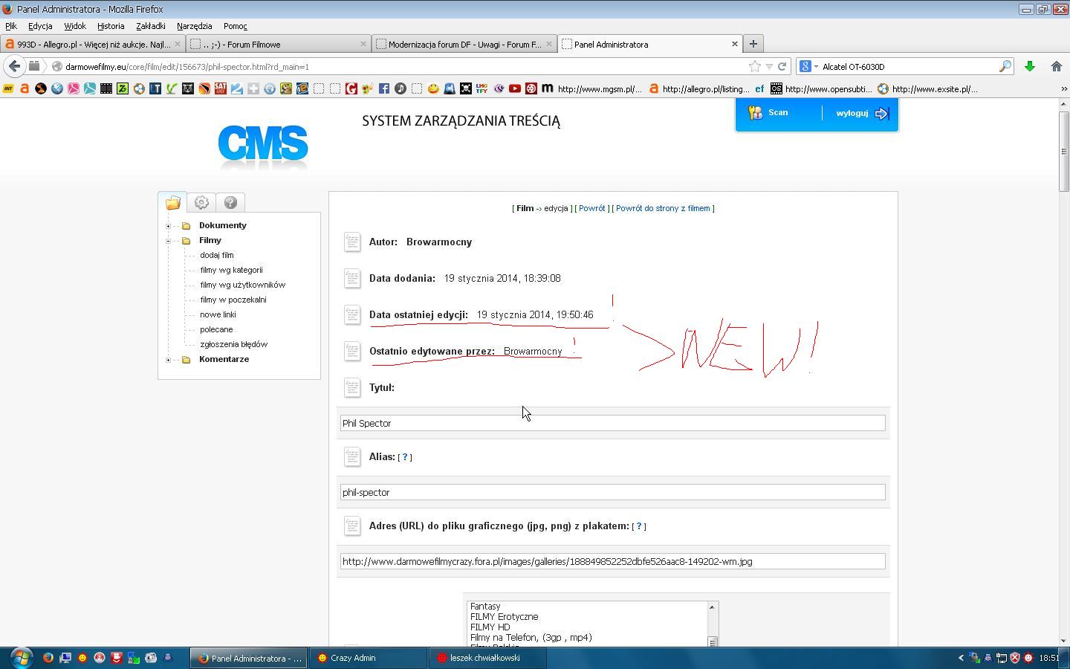Open the Narzędzia menu

[x=194, y=26]
